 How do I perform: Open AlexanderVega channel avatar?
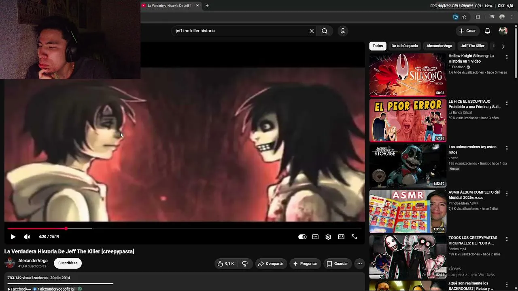[10, 263]
